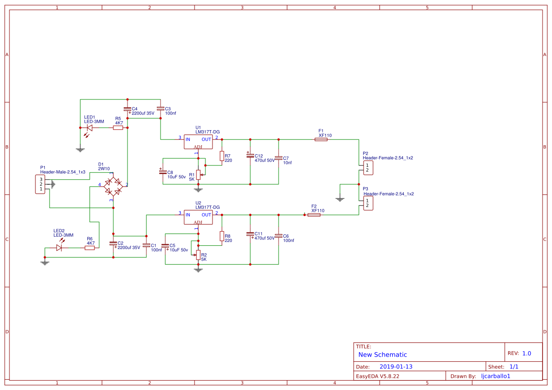This screenshot has width=552, height=390.
Task: Select the U1 LM317T-DG regulator symbol
Action: pyautogui.click(x=197, y=141)
